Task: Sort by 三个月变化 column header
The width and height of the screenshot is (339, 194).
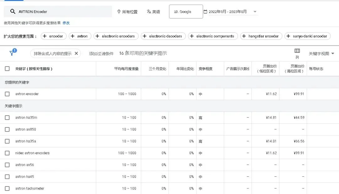Action: pos(157,69)
